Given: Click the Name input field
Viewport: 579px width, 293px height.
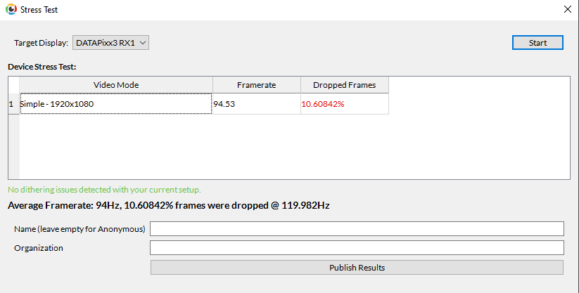Looking at the screenshot, I should [x=357, y=229].
